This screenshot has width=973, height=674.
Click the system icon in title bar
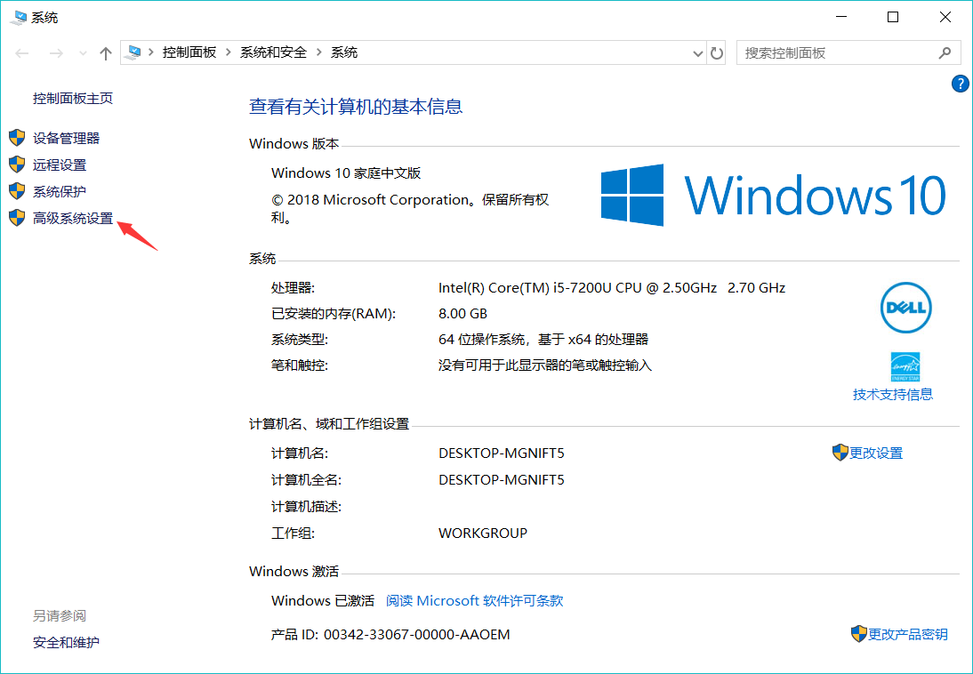(18, 18)
